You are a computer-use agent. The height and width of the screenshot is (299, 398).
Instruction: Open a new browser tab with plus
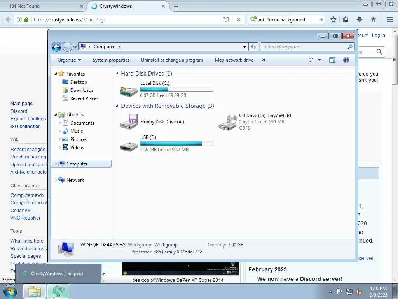tap(176, 6)
